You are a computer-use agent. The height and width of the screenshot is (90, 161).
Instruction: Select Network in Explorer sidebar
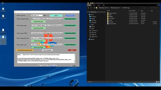point(92,39)
